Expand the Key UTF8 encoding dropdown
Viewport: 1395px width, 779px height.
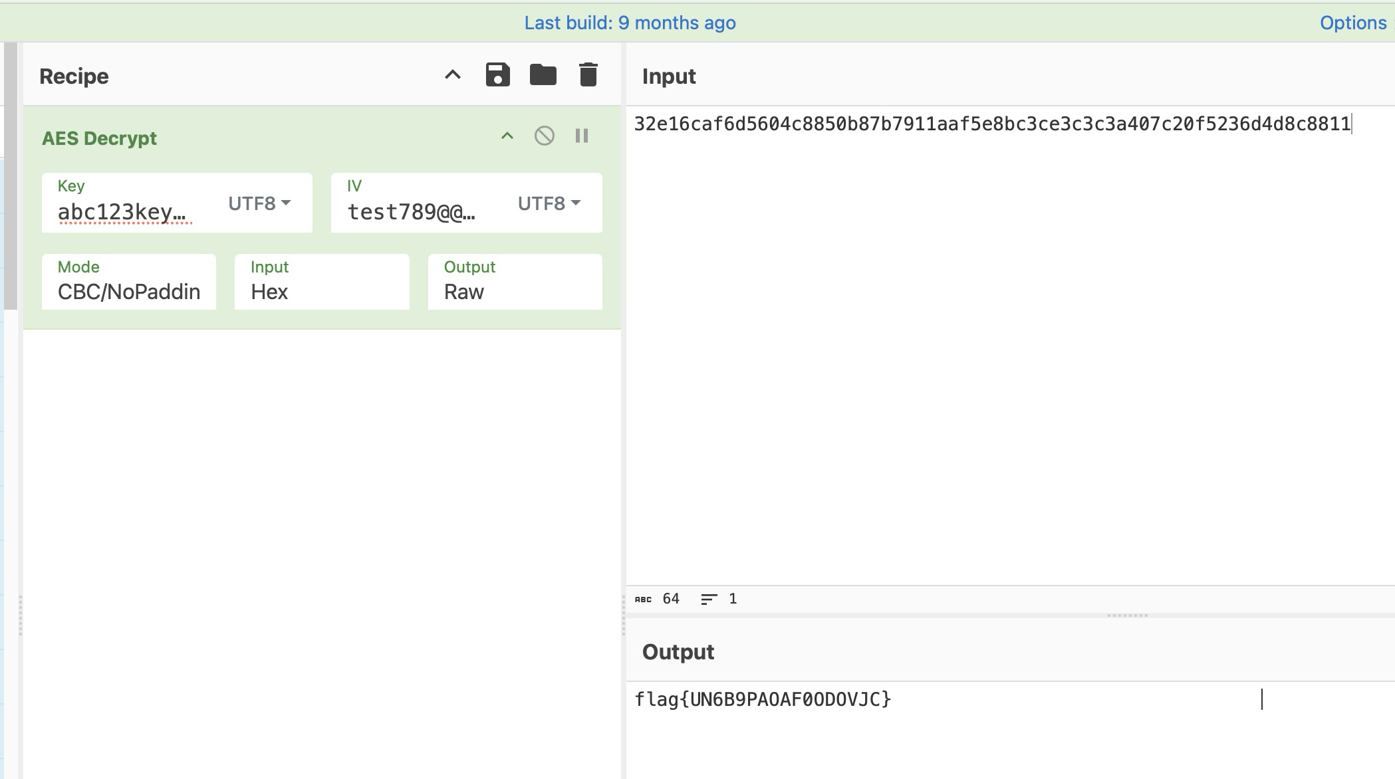pos(261,203)
